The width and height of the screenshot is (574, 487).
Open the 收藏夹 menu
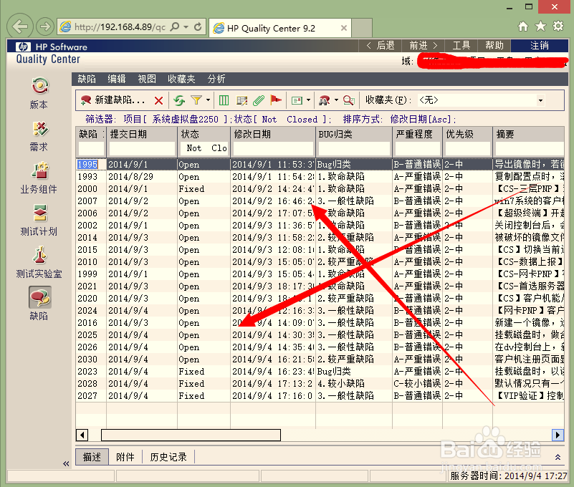tap(181, 79)
